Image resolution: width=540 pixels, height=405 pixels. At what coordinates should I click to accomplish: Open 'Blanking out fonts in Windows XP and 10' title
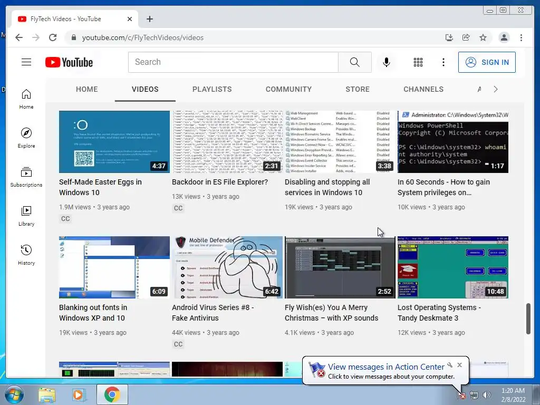(x=93, y=313)
